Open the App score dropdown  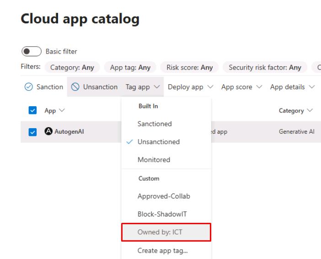[241, 87]
